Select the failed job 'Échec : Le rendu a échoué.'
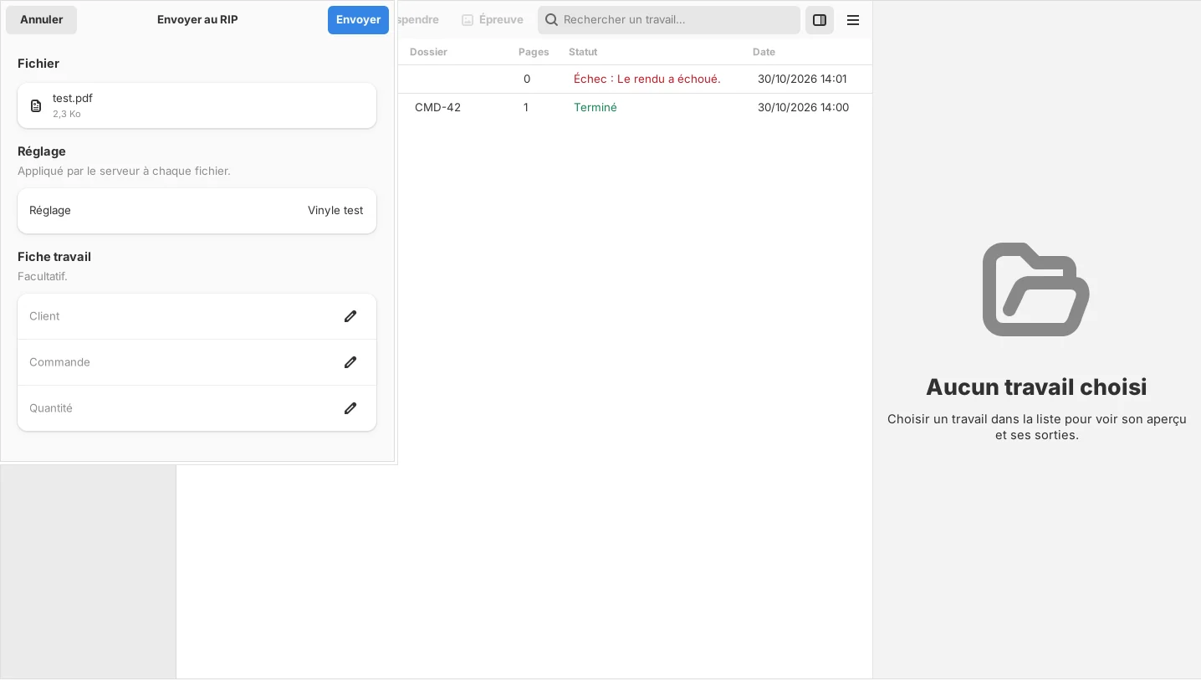The image size is (1201, 681). point(647,79)
